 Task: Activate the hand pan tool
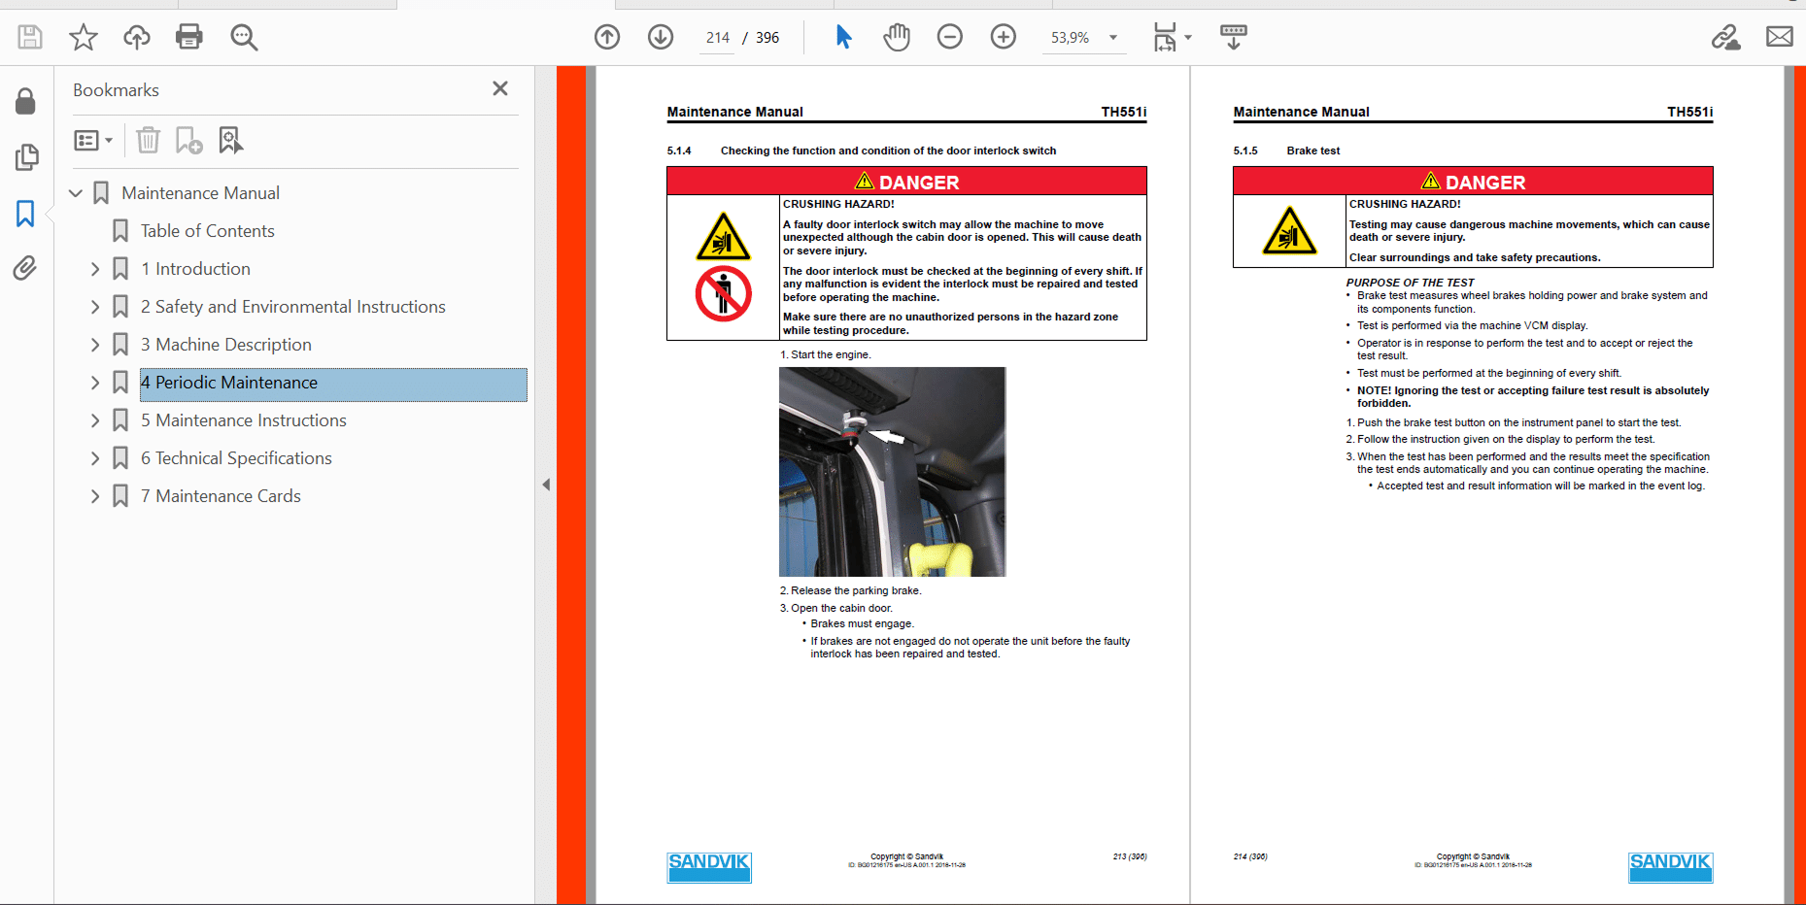coord(897,37)
